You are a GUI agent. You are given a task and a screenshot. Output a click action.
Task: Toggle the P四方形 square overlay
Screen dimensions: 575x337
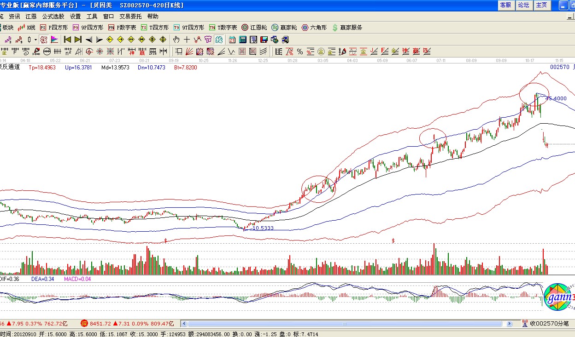[x=54, y=28]
